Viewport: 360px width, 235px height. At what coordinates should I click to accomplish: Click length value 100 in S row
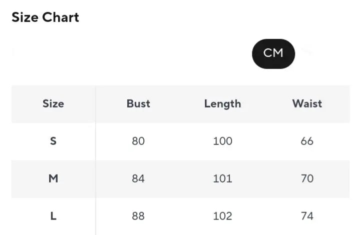point(222,141)
